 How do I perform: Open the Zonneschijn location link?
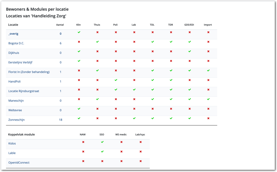click(16, 120)
